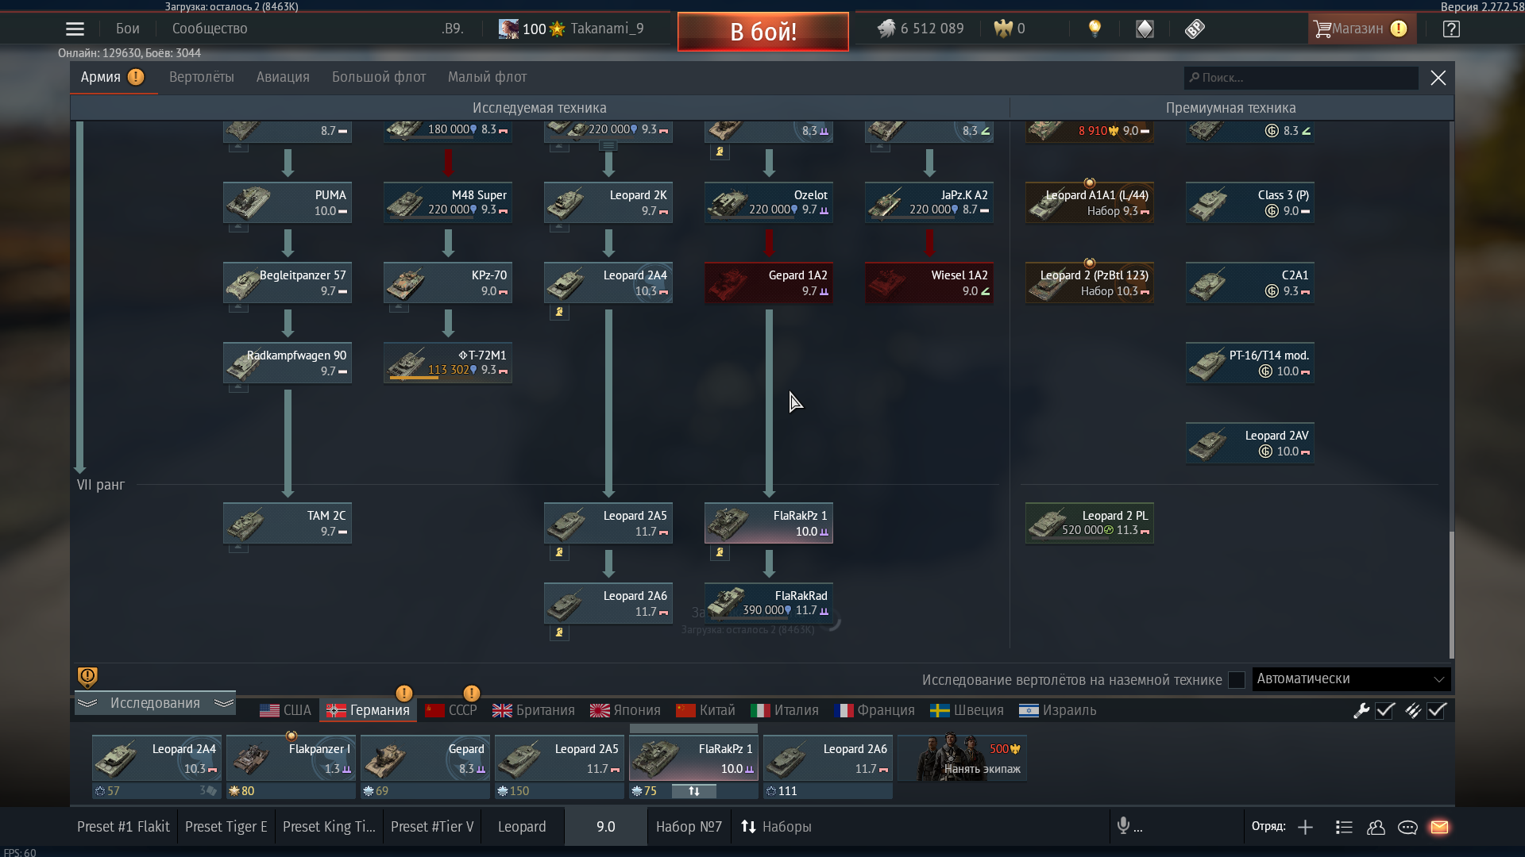Screen dimensions: 1525x857
Task: Expand the Наборы presets list
Action: point(776,827)
